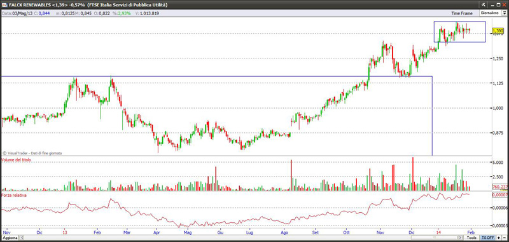Click the chart window icon beside FALCK RENEWABLES
This screenshot has width=509, height=242.
point(4,4)
